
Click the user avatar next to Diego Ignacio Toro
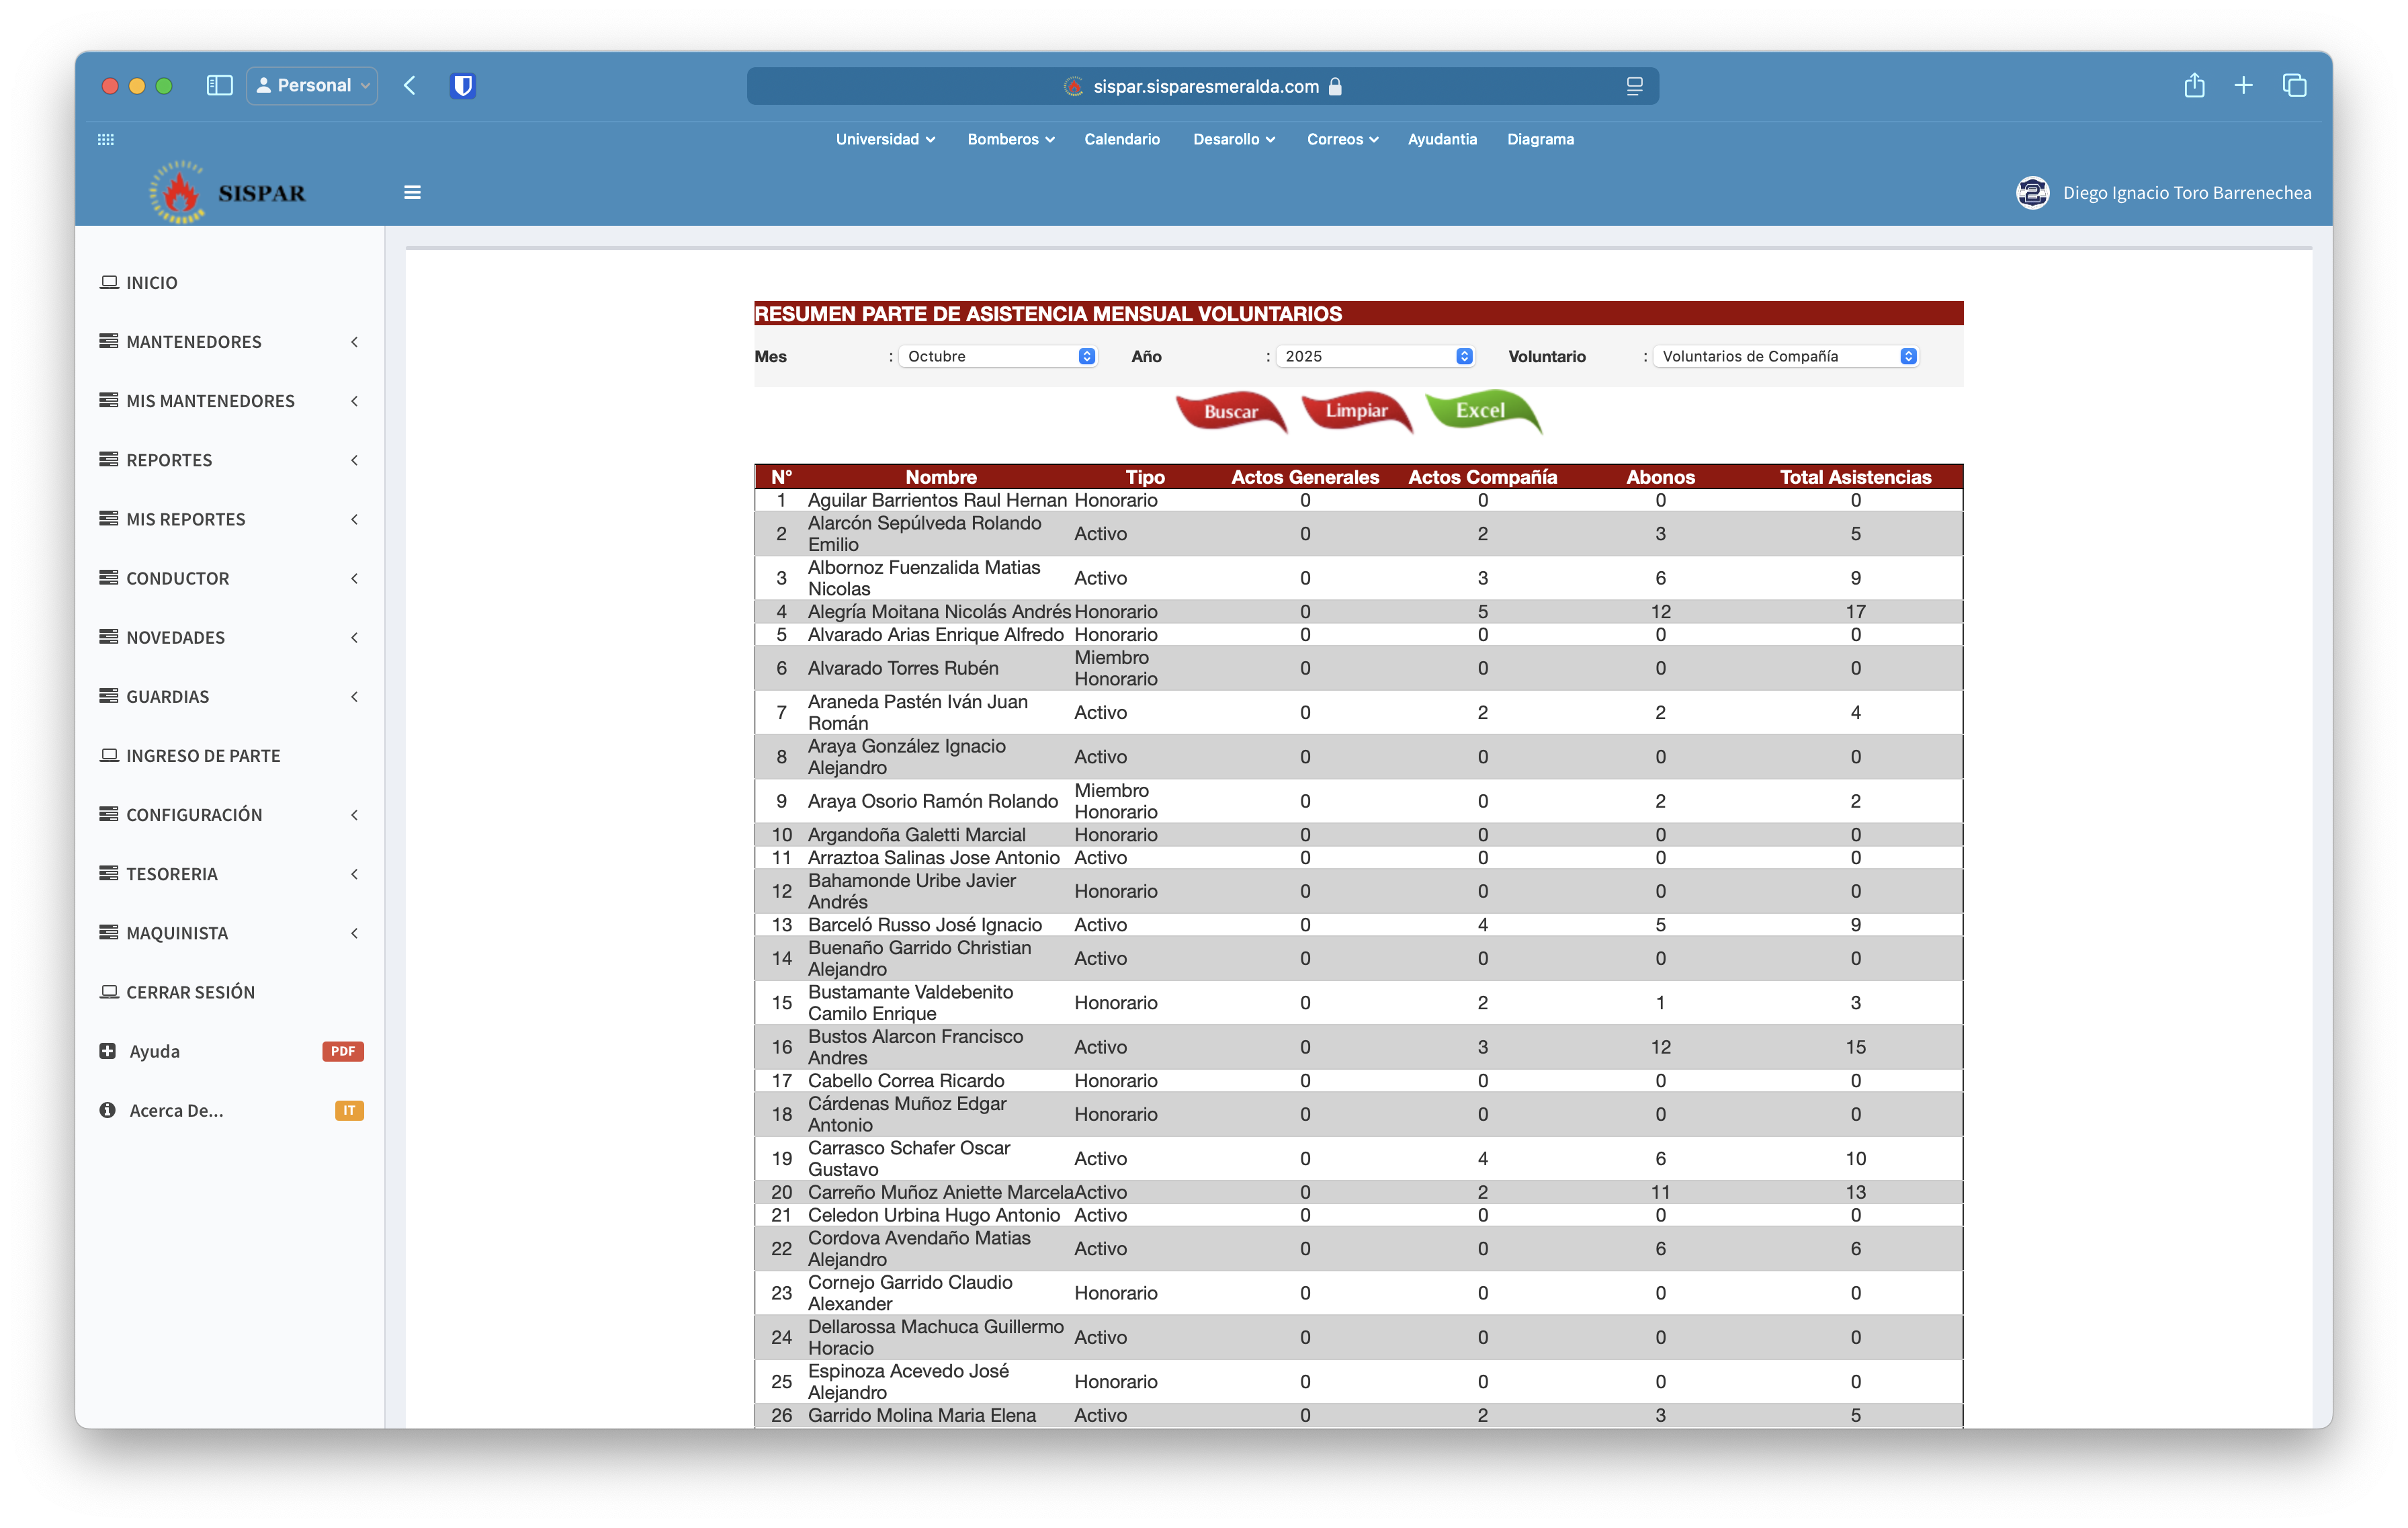(2032, 192)
